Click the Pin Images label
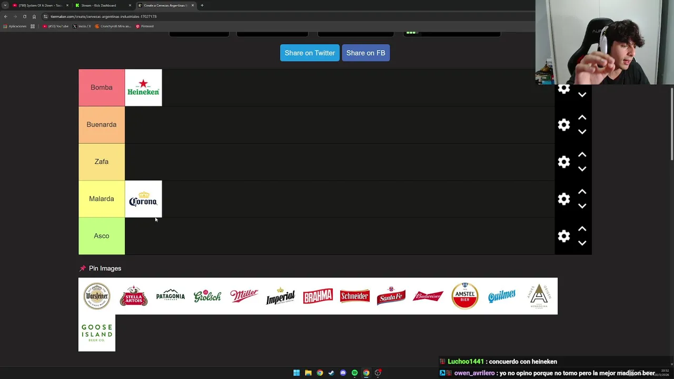674x379 pixels. (x=105, y=268)
